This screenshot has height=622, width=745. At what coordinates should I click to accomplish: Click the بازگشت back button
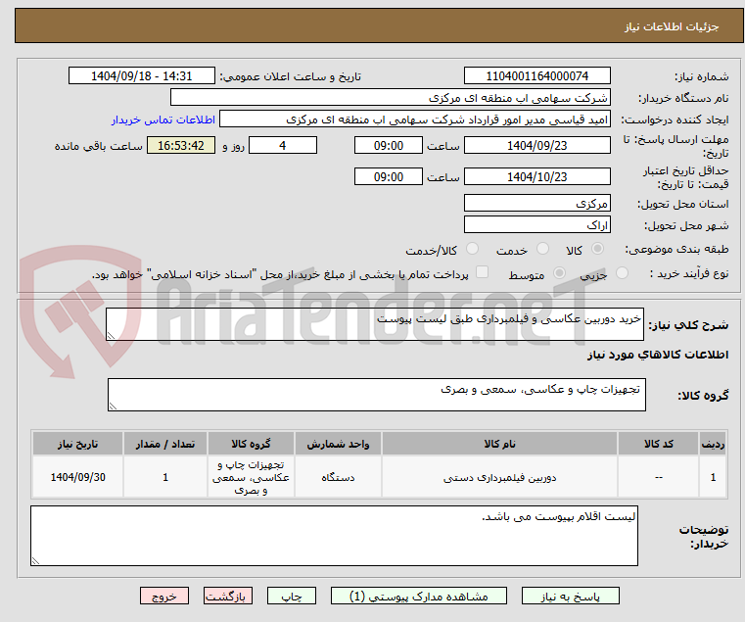(x=227, y=596)
